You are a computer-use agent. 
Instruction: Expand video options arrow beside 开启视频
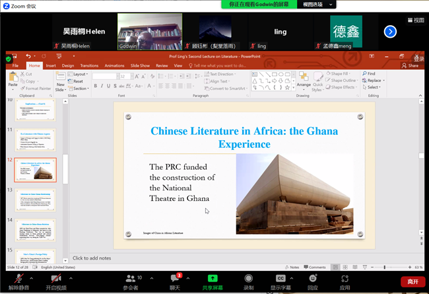click(x=71, y=277)
